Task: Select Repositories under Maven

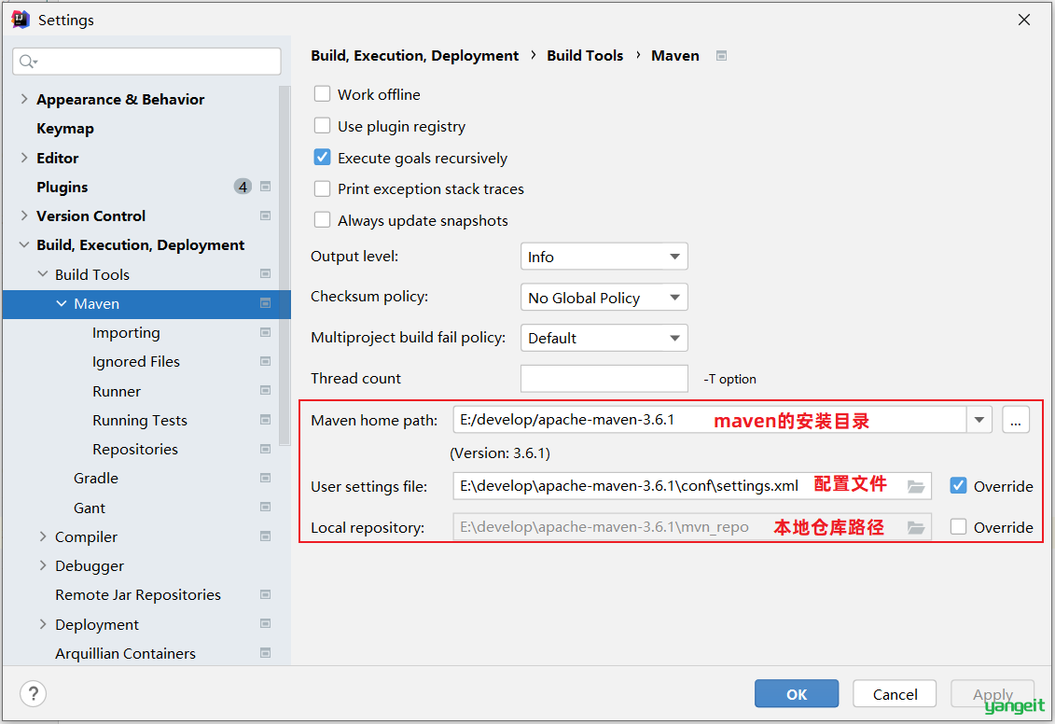Action: (135, 450)
